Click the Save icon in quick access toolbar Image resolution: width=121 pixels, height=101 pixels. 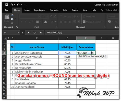7,5
